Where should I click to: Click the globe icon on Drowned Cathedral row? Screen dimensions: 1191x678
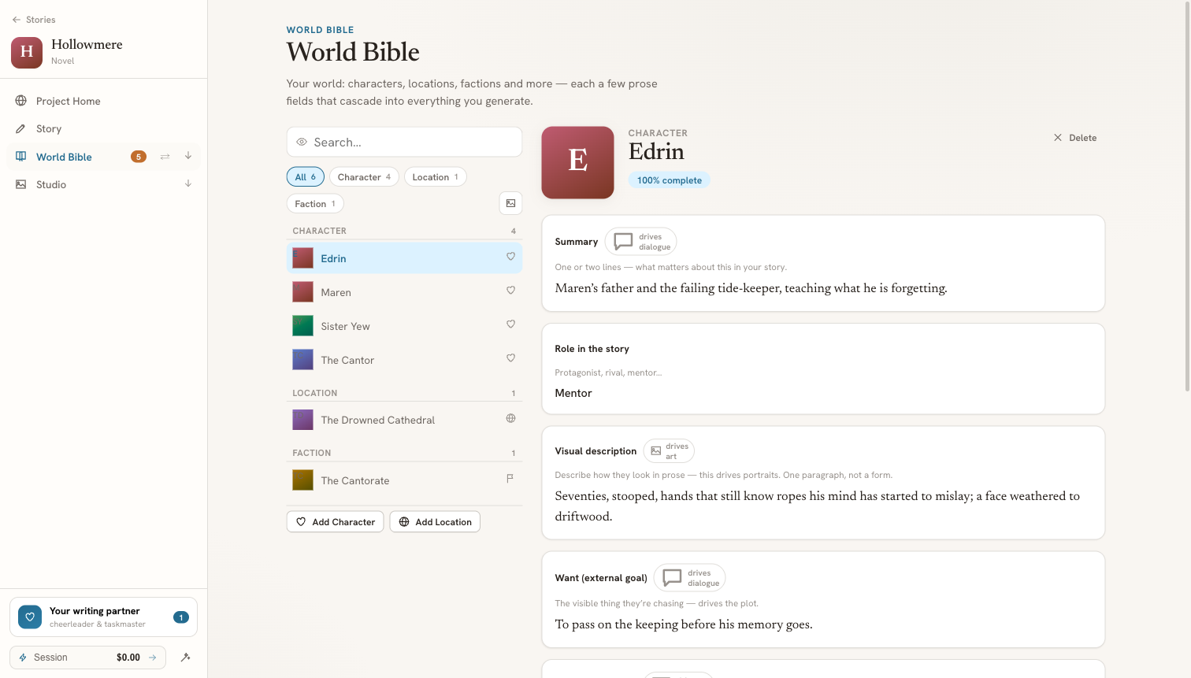coord(510,418)
